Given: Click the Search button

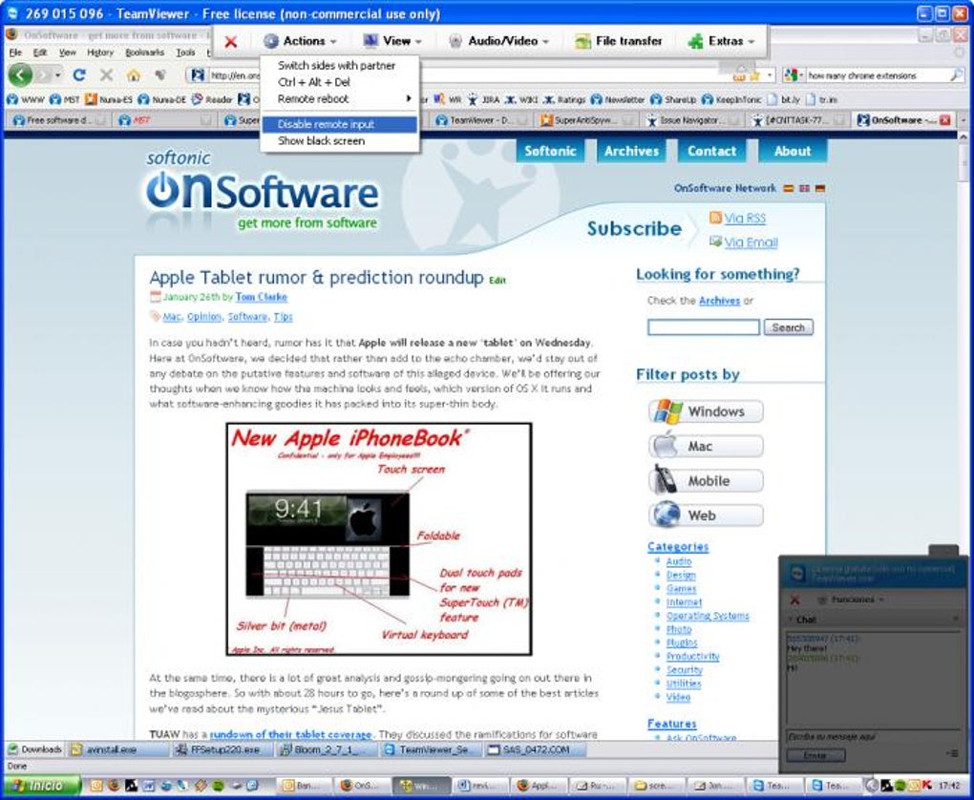Looking at the screenshot, I should (x=788, y=327).
